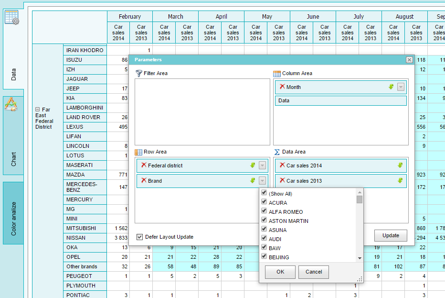Screen dimensions: 445x298
Task: Select the MITSUBISHI row header
Action: tap(85, 228)
